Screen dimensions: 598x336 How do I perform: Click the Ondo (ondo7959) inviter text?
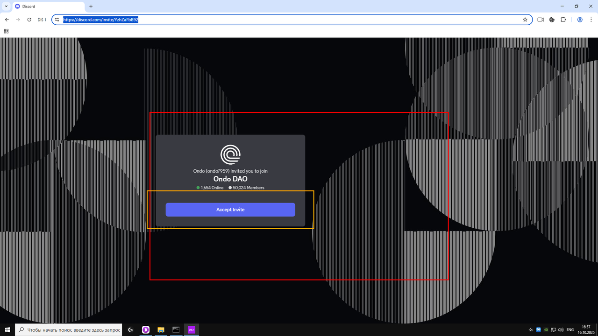230,171
